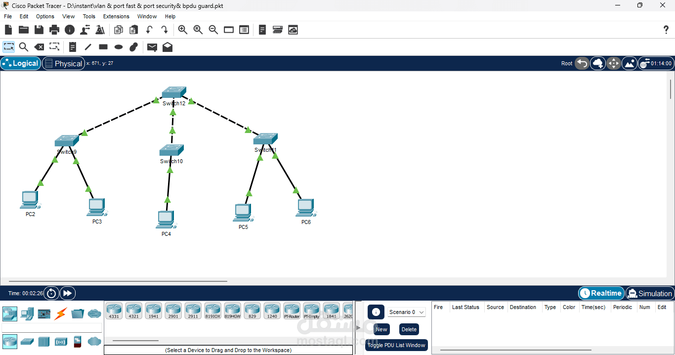This screenshot has width=675, height=355.
Task: Select the Delete tool
Action: [x=39, y=46]
